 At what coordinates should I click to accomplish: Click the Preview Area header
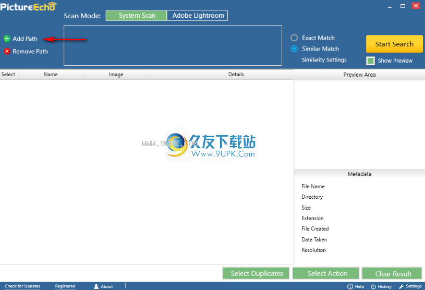(359, 75)
